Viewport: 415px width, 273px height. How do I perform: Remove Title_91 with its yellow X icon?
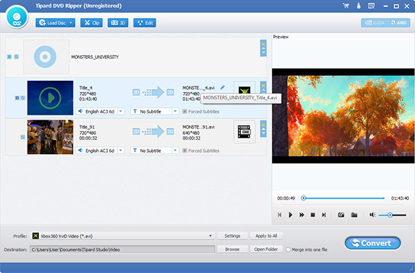pos(263,125)
